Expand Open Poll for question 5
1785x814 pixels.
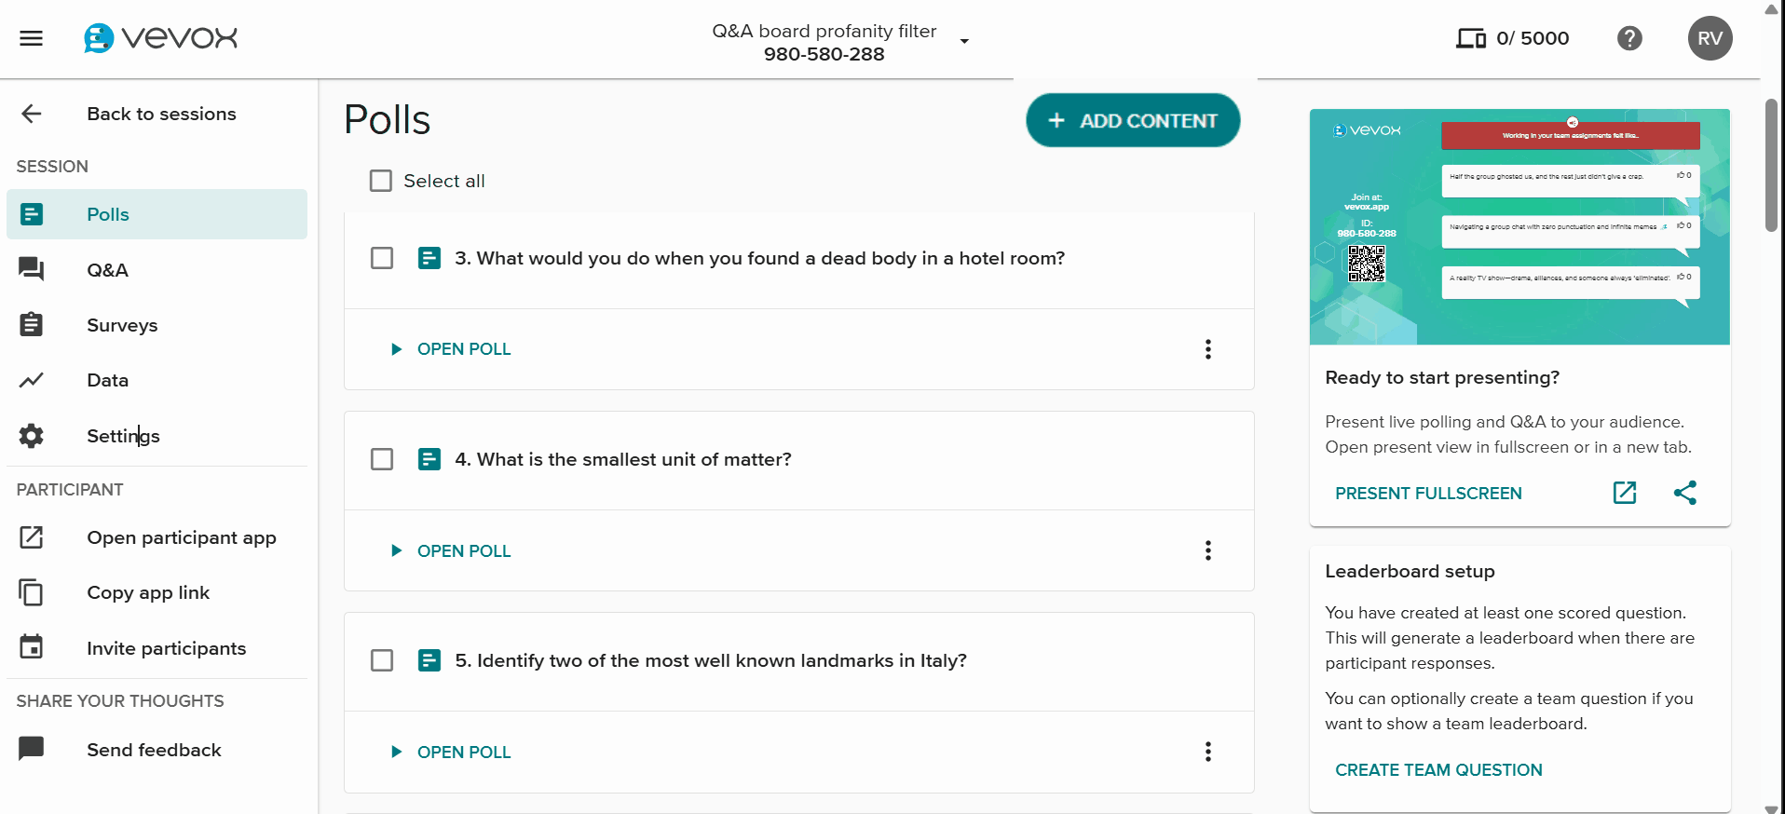(x=450, y=752)
